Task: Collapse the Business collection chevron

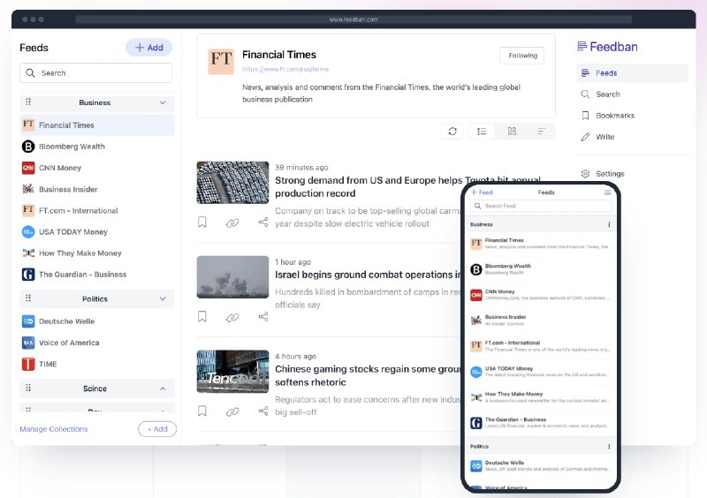Action: pos(163,102)
